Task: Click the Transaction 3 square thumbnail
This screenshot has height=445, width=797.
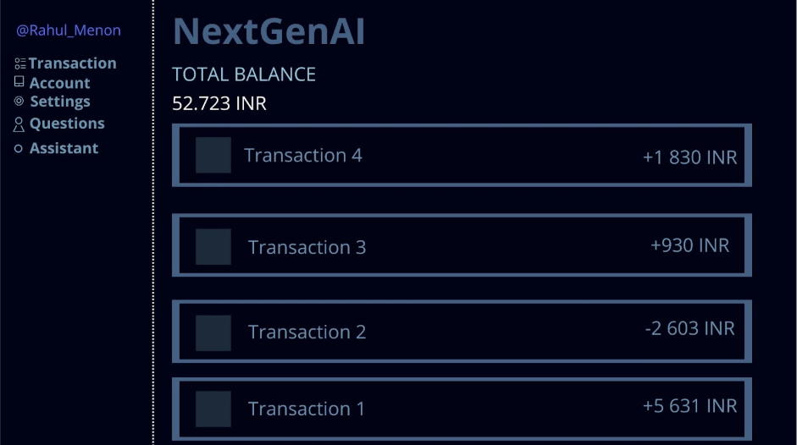Action: 213,246
